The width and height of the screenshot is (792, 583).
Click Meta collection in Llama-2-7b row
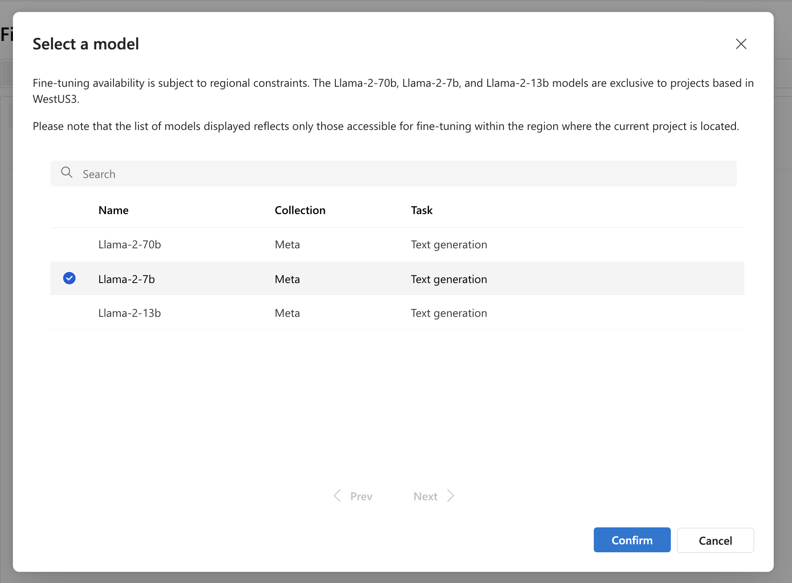point(287,279)
